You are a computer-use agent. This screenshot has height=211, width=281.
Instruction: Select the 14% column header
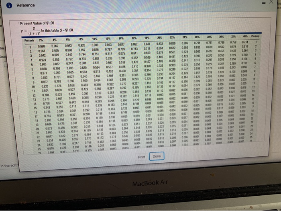click(x=121, y=39)
